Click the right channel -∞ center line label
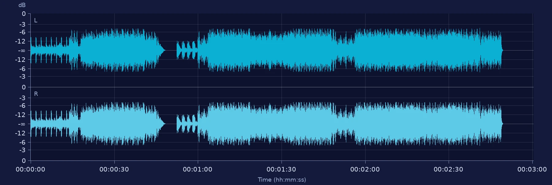552x185 pixels. [21, 124]
